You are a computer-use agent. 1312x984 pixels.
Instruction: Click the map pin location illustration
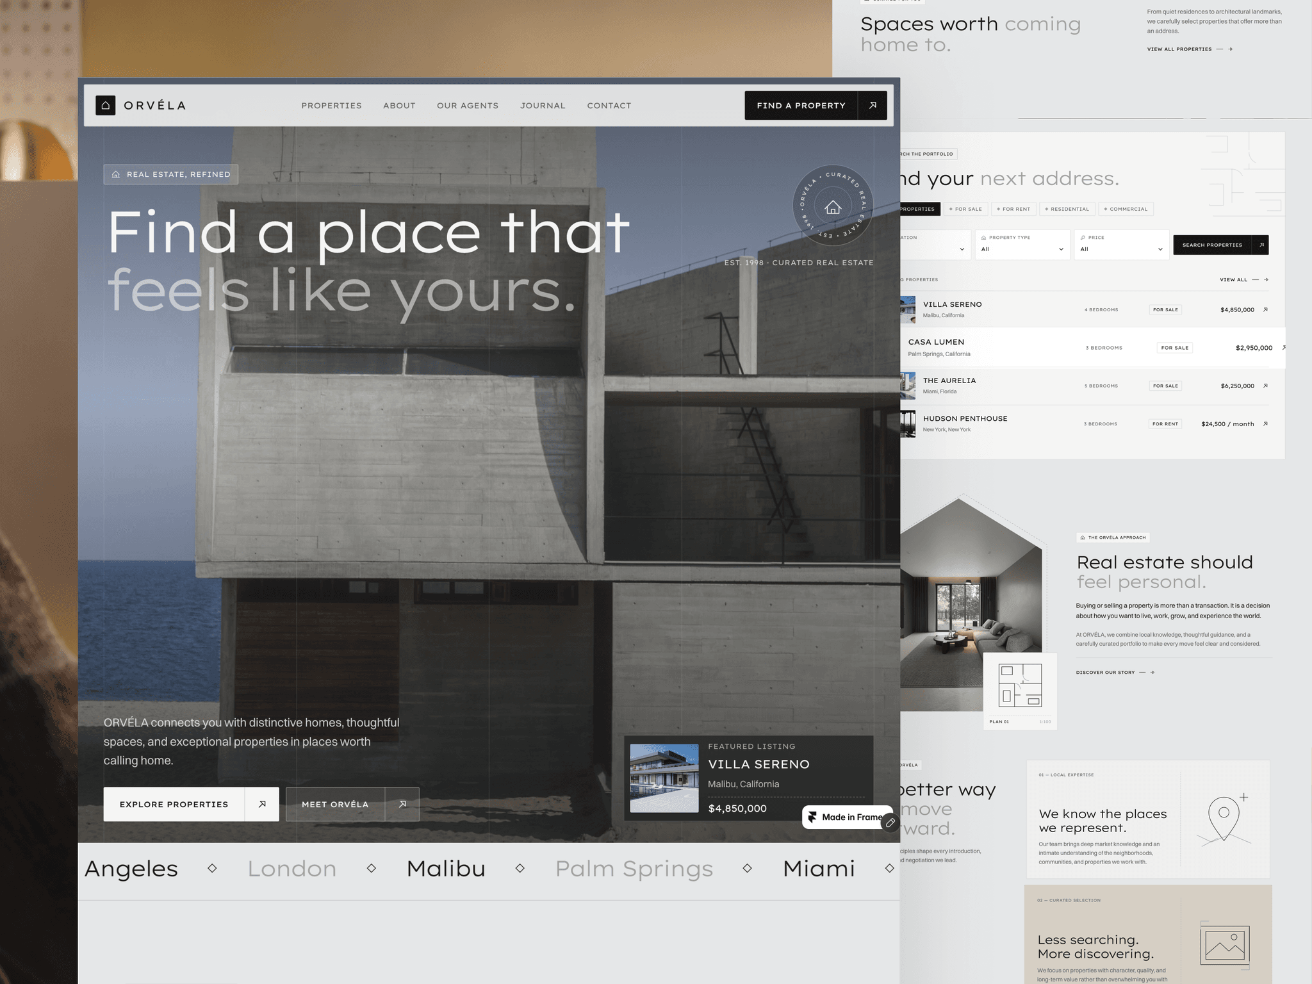click(x=1224, y=819)
